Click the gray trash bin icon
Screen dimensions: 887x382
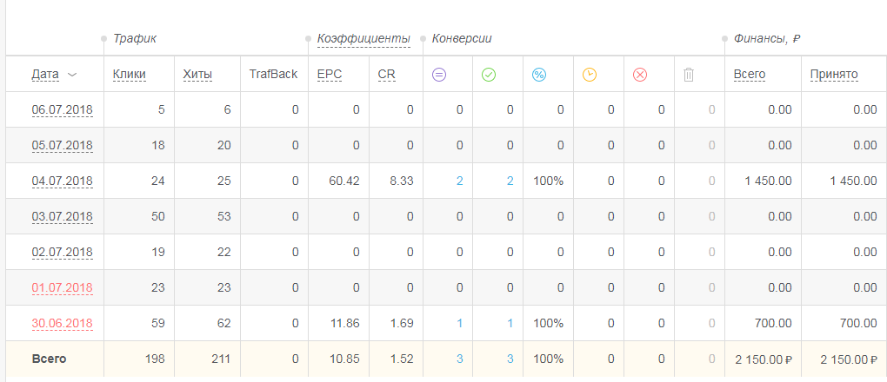pyautogui.click(x=689, y=75)
